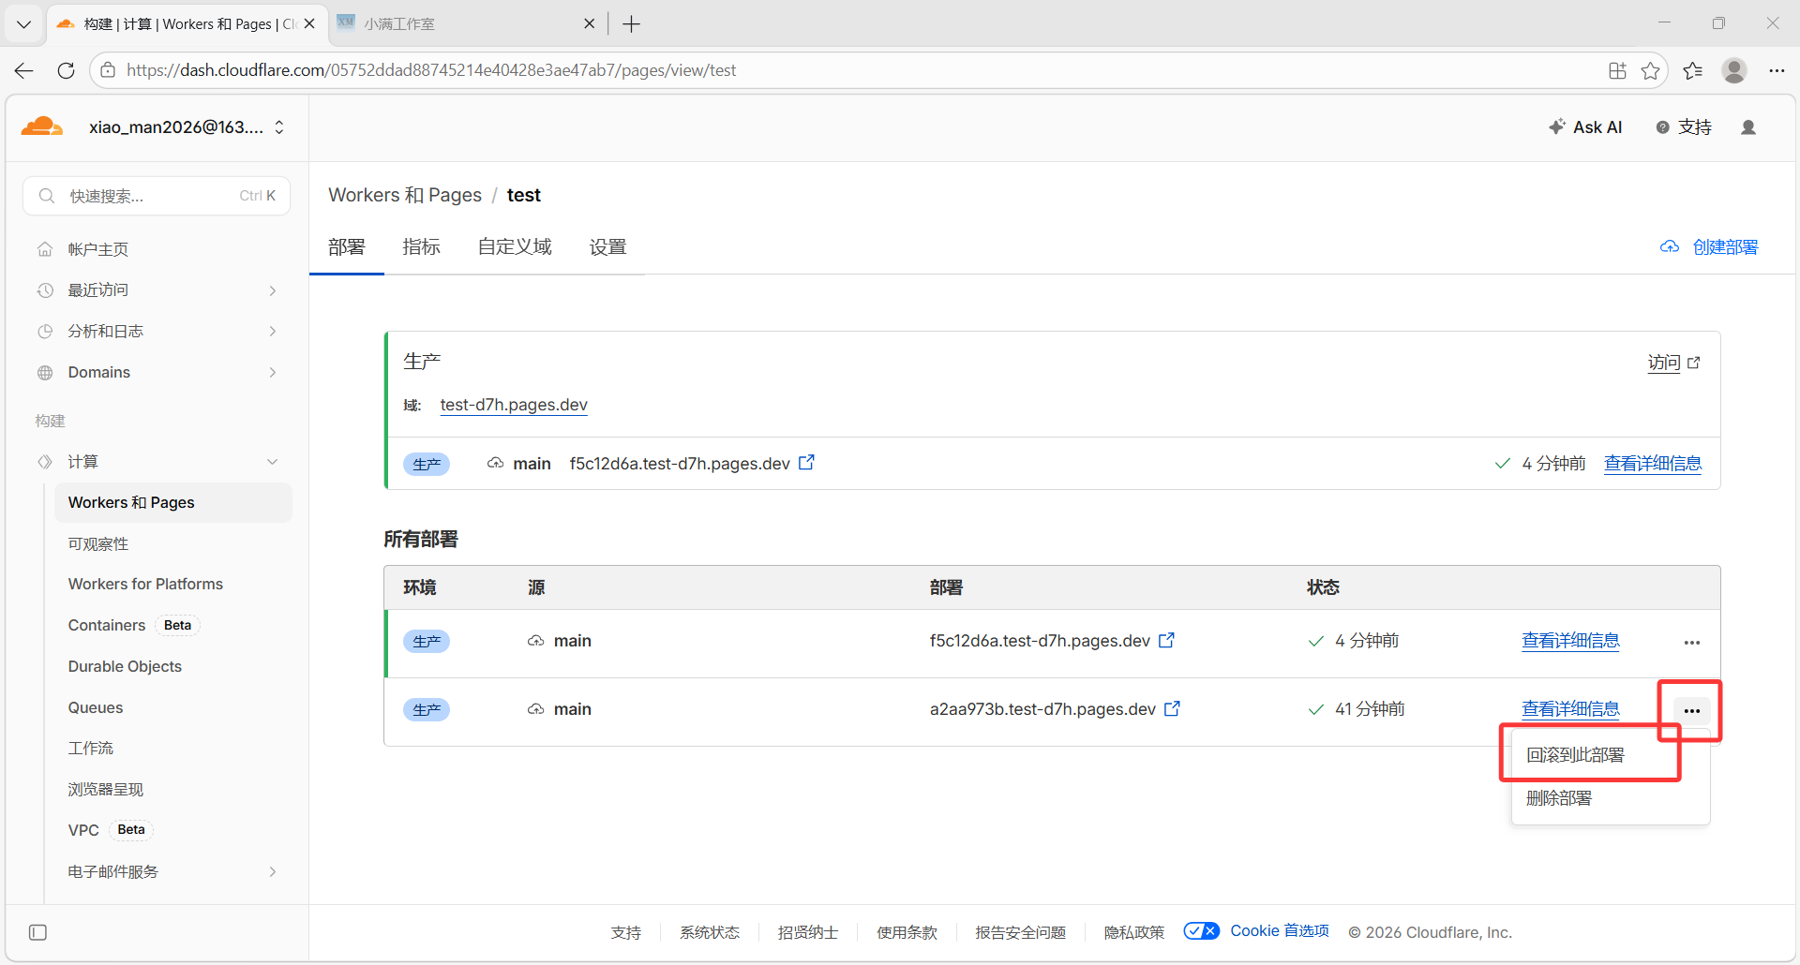This screenshot has height=965, width=1800.
Task: Open external link for f5c12d6a in production card
Action: 806,463
